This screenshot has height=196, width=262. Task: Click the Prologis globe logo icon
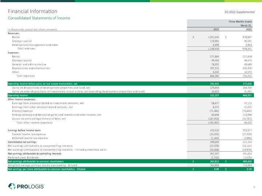(x=12, y=186)
